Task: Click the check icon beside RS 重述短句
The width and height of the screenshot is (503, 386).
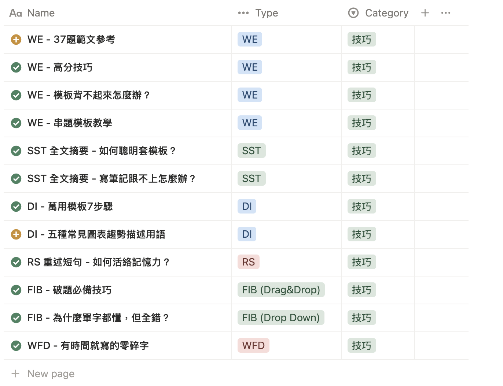Action: [x=16, y=262]
